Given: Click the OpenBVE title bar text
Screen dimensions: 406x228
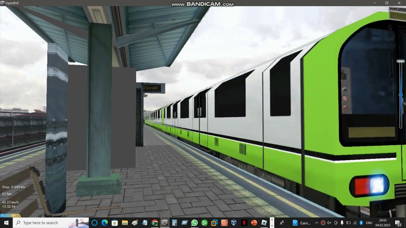Looking at the screenshot, I should coord(12,3).
